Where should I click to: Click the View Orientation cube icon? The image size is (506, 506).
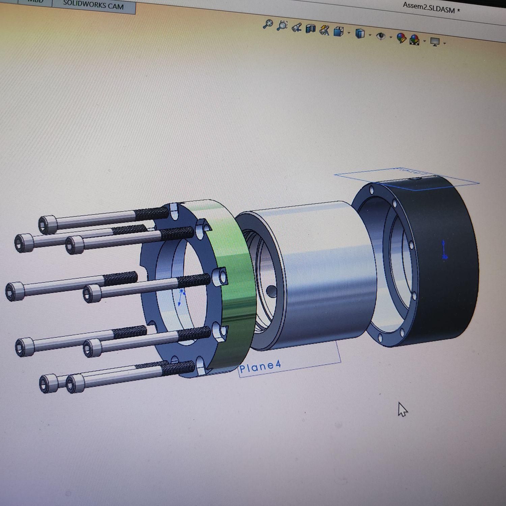tap(338, 32)
